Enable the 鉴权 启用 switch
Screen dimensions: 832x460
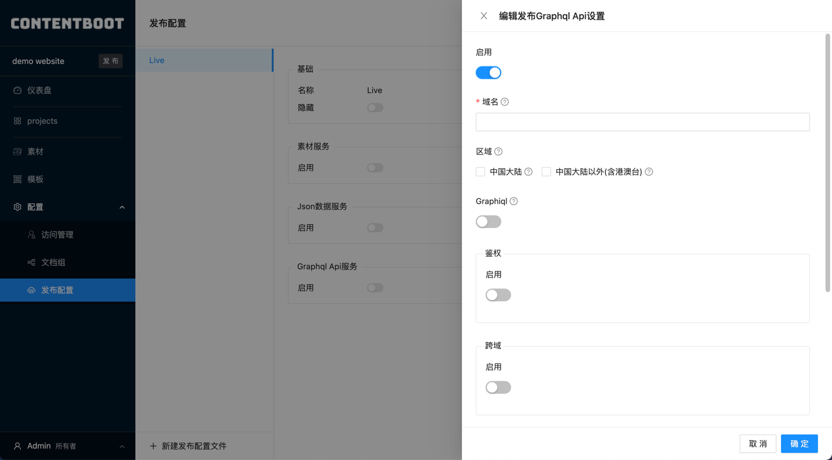(x=498, y=295)
